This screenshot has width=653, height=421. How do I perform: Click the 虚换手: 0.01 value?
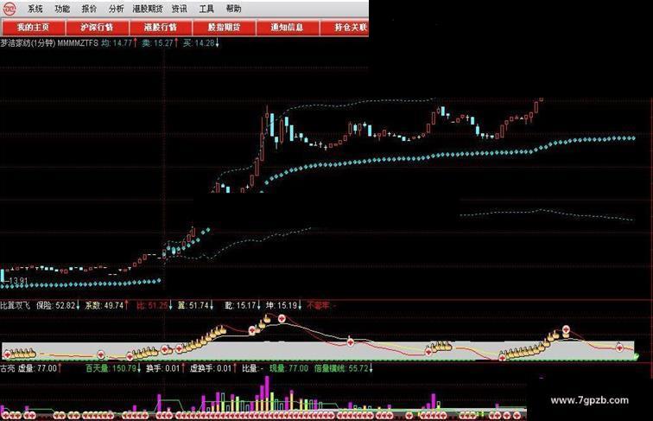(x=212, y=368)
